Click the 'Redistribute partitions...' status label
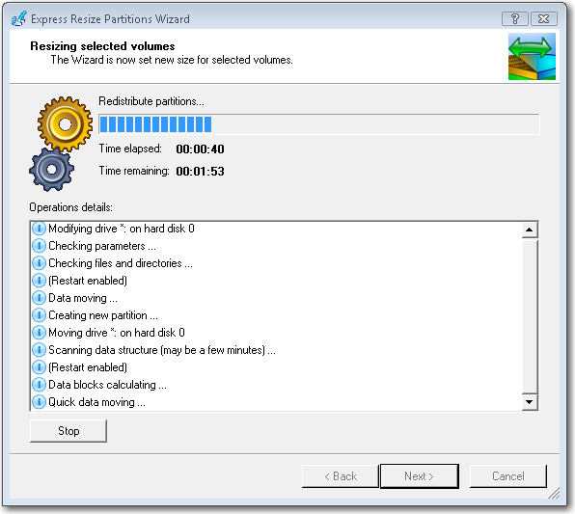 click(151, 101)
